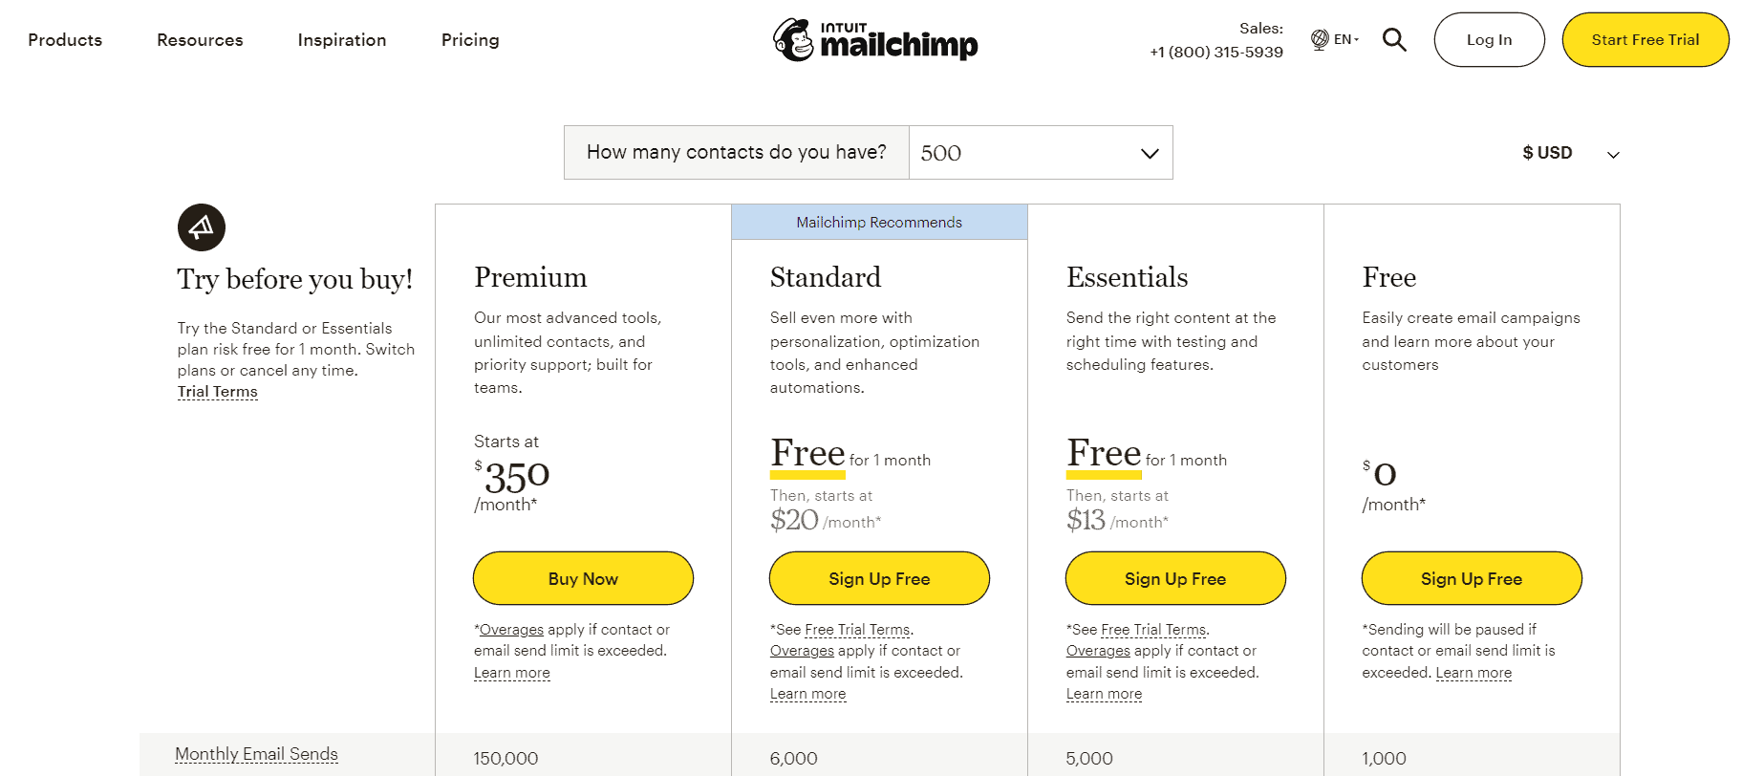Viewport: 1742px width, 776px height.
Task: Expand the contacts count dropdown
Action: (x=1041, y=153)
